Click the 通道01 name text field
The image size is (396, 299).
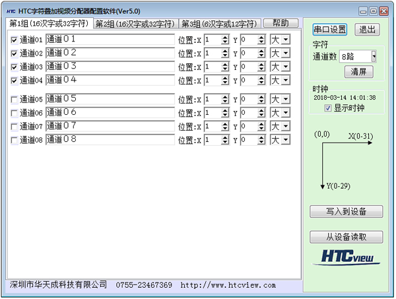(x=110, y=40)
